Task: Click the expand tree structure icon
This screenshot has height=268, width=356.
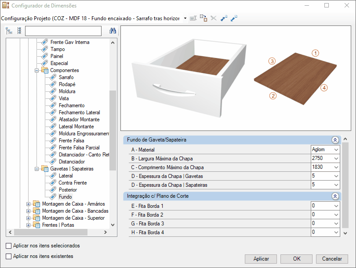Action: point(9,31)
